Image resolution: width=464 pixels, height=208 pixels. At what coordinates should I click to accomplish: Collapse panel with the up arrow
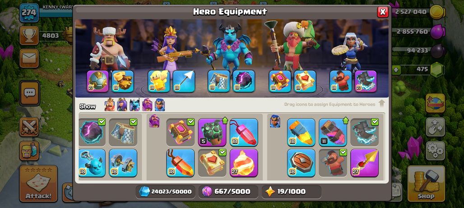tap(381, 103)
